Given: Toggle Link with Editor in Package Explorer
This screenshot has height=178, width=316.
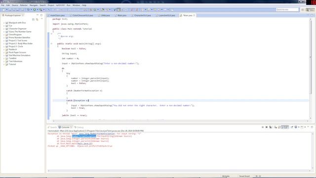Looking at the screenshot, I should coord(37,19).
